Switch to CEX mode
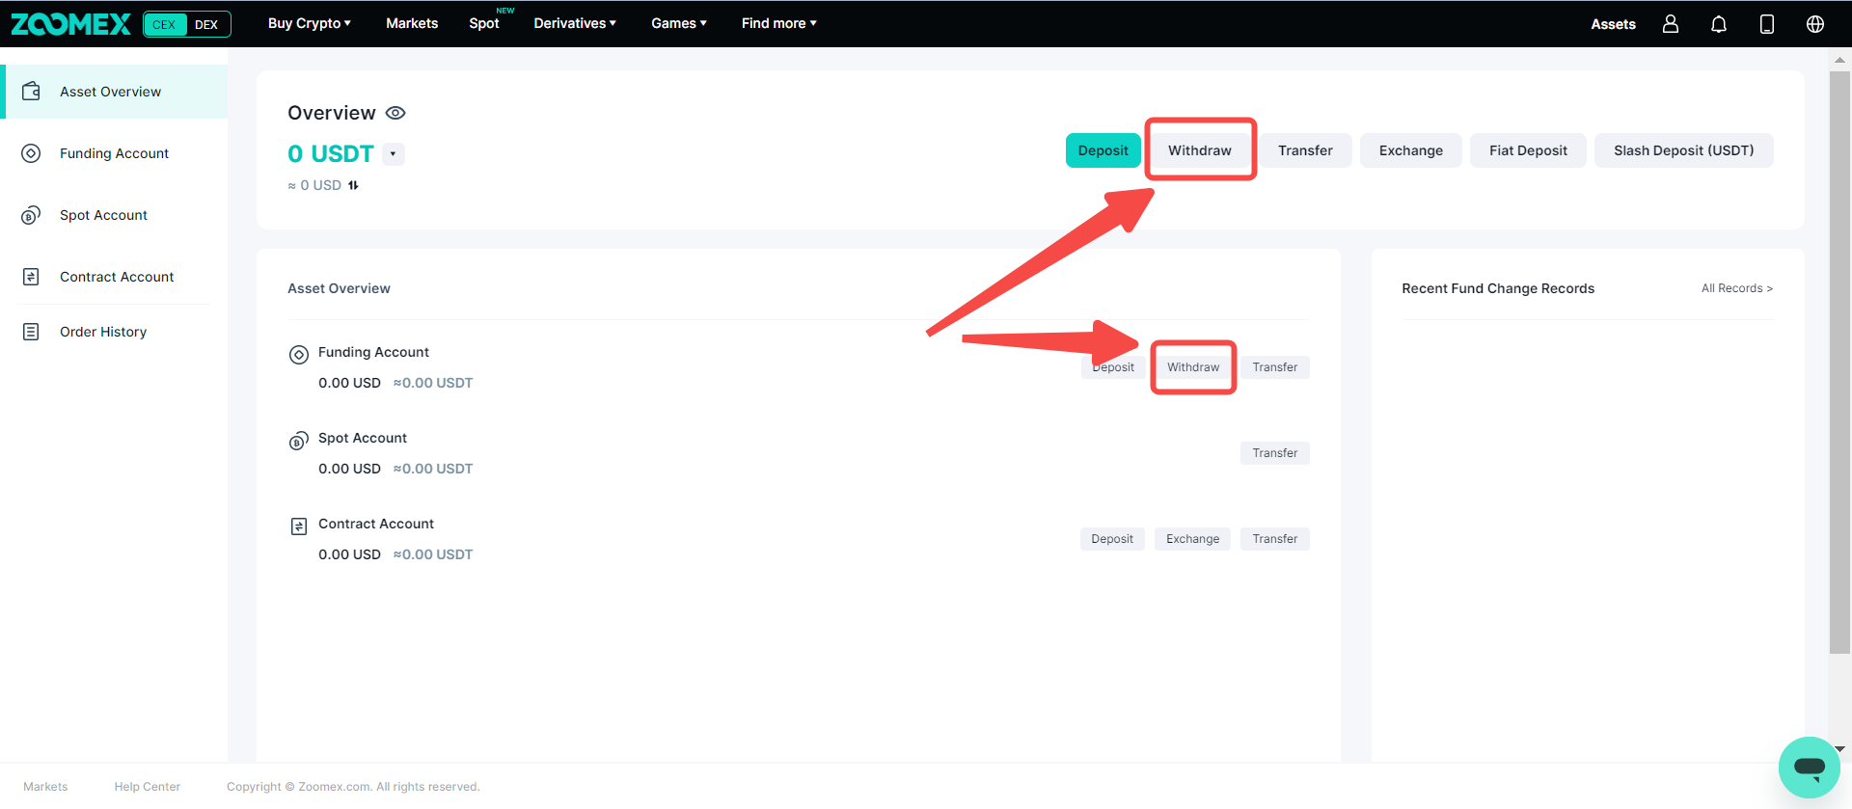 (x=164, y=24)
